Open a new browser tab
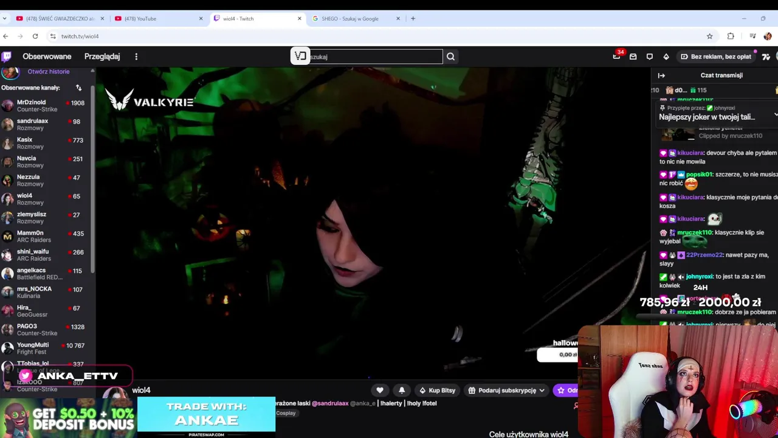Viewport: 778px width, 438px height. click(413, 19)
